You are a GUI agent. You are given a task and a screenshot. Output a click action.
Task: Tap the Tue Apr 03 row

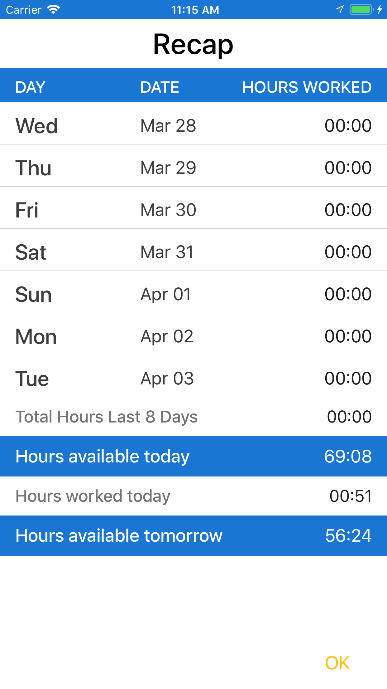193,379
